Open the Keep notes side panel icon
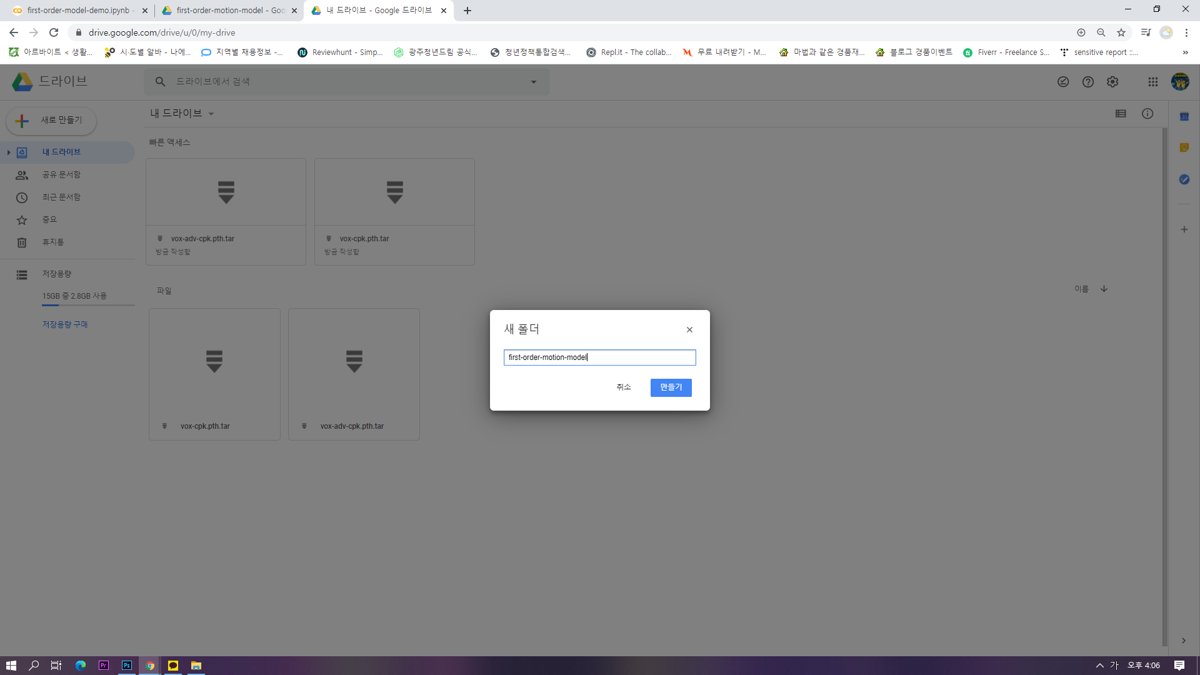The image size is (1200, 675). click(1184, 148)
